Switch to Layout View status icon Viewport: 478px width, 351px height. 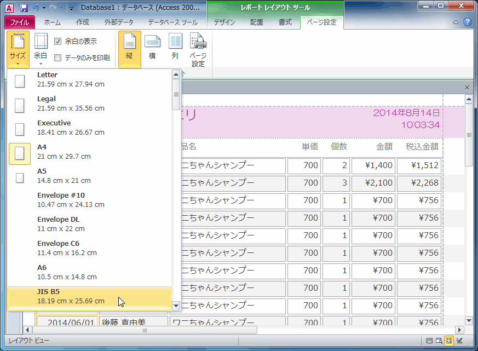pyautogui.click(x=449, y=341)
